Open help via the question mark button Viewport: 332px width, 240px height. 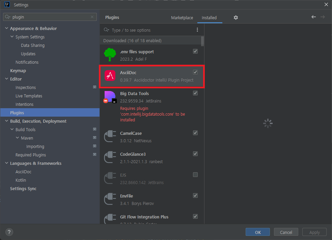(9, 232)
